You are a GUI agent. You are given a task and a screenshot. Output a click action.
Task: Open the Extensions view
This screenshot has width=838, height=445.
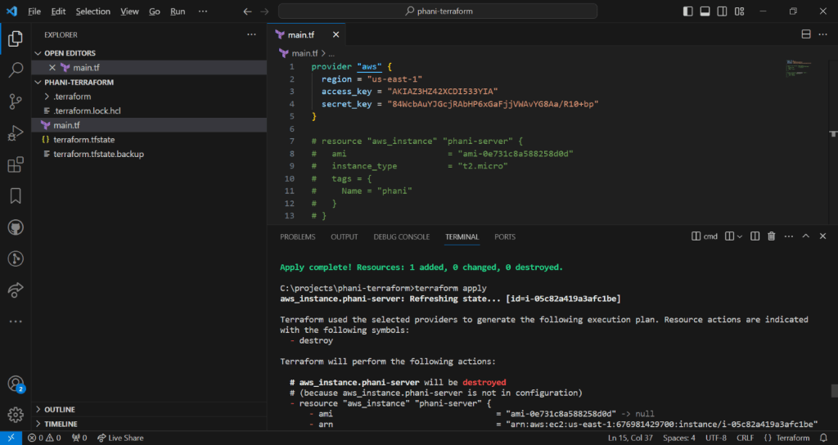15,165
